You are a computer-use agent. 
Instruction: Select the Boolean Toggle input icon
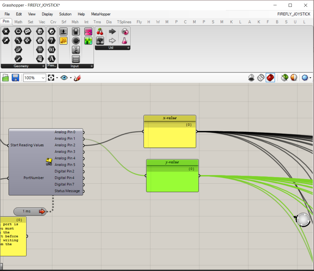[x=76, y=32]
